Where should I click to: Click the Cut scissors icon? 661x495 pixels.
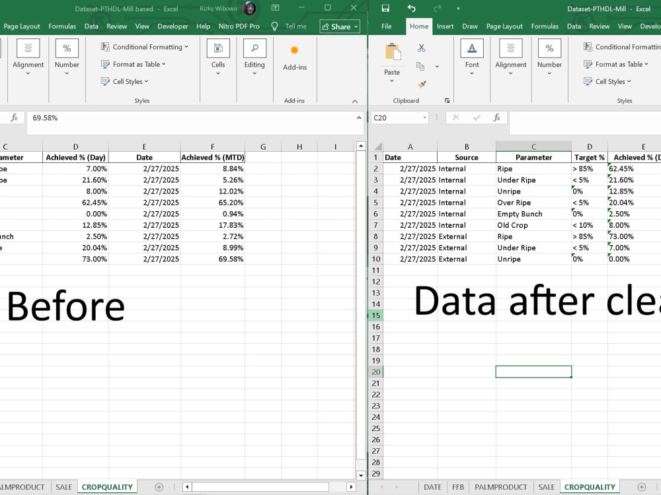click(x=421, y=48)
